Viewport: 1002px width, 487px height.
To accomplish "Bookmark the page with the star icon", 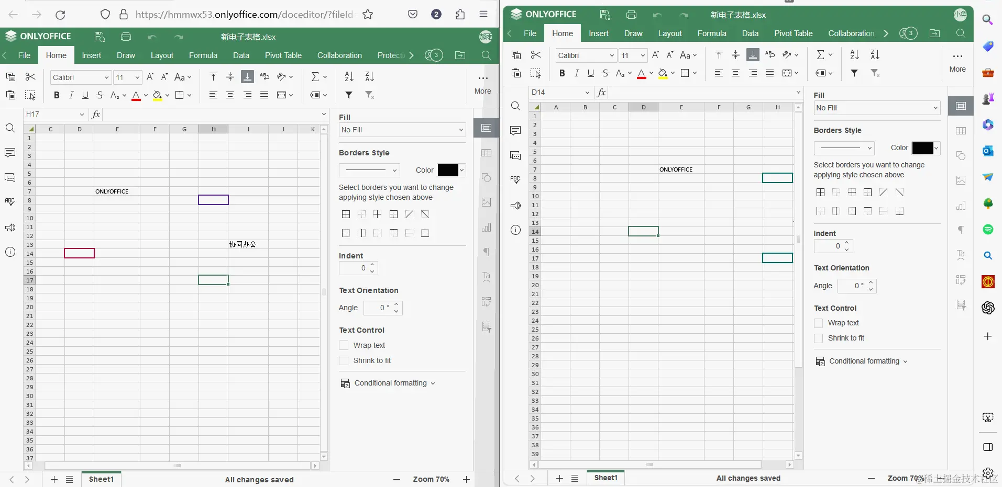I will click(x=368, y=15).
